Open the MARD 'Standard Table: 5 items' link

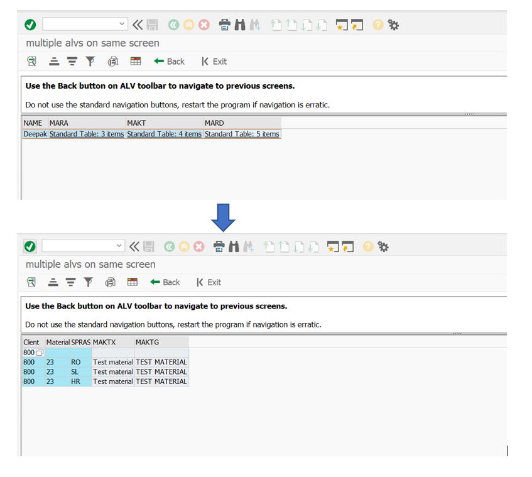242,134
